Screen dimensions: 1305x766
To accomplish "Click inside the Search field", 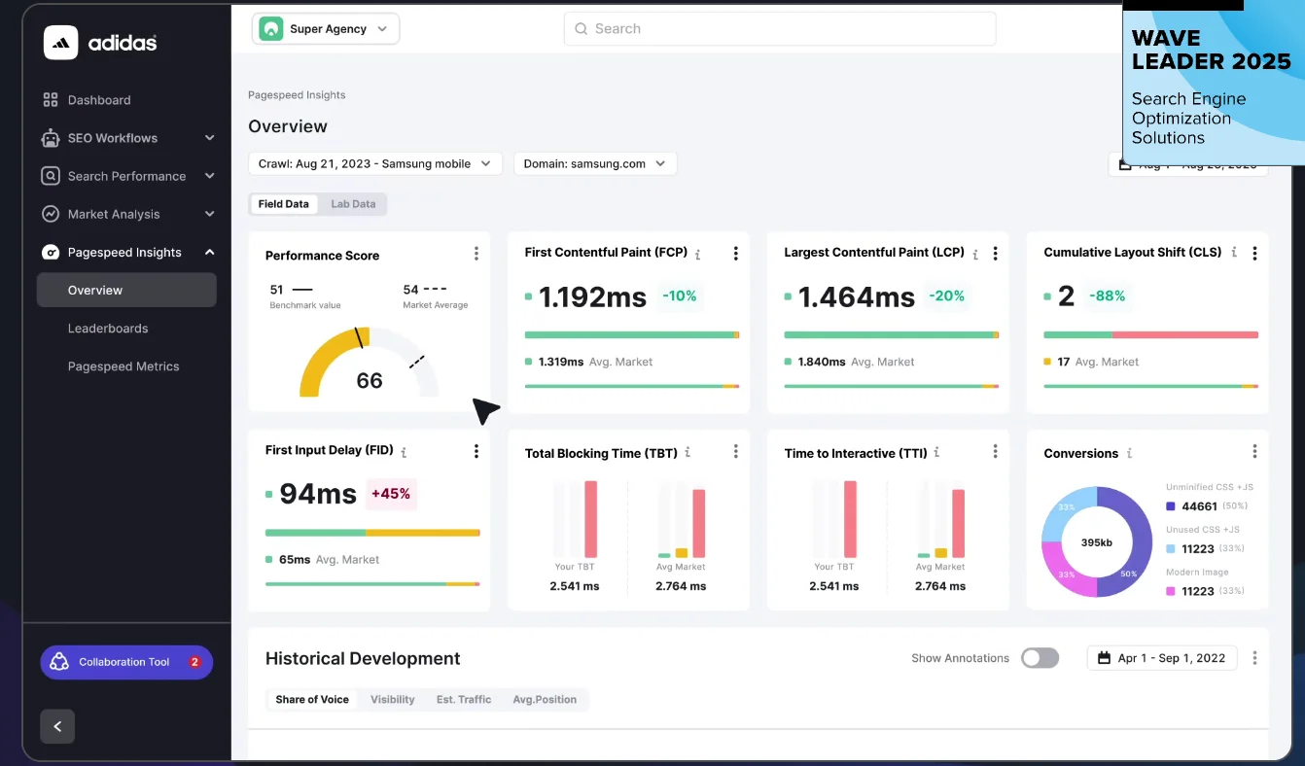I will (779, 28).
